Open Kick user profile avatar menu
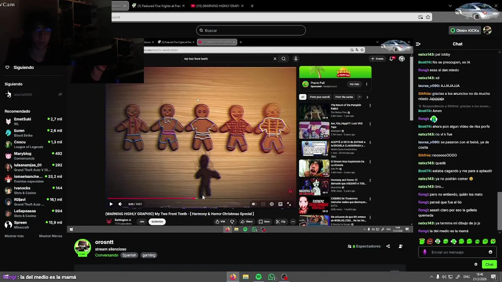This screenshot has width=502, height=282. [x=487, y=30]
